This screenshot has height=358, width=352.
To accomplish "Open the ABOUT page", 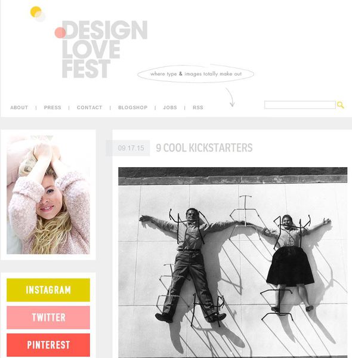I will [19, 107].
